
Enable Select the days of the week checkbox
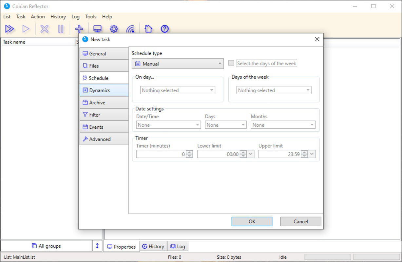[x=231, y=63]
